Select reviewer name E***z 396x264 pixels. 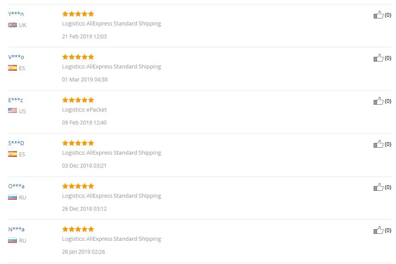pyautogui.click(x=15, y=100)
